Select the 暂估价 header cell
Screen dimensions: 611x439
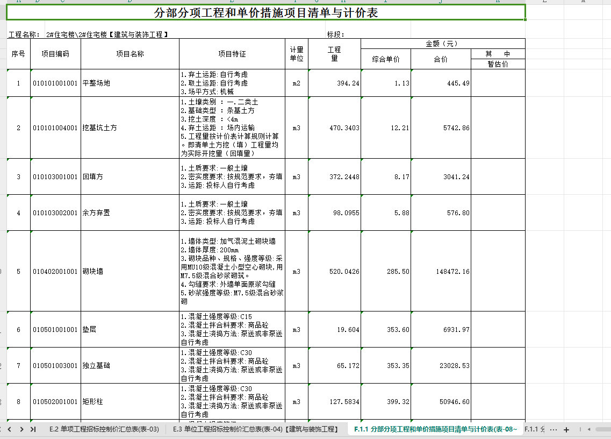pyautogui.click(x=498, y=64)
